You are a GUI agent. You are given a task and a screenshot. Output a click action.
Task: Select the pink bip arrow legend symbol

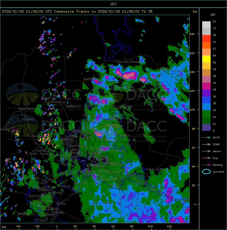(x=206, y=158)
